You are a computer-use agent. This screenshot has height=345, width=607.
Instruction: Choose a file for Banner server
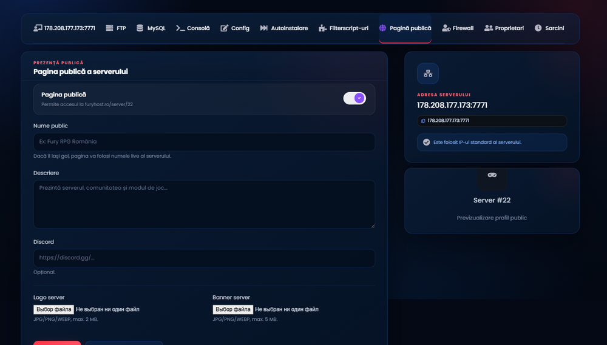pos(233,309)
